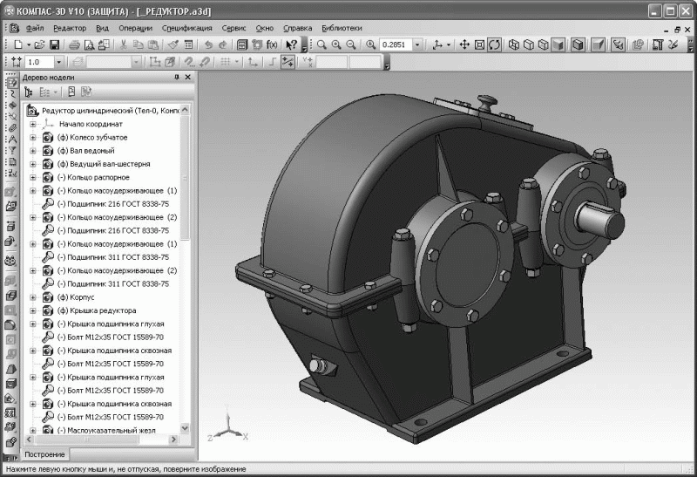The height and width of the screenshot is (477, 697).
Task: Open the f(x) variables panel
Action: [x=272, y=44]
